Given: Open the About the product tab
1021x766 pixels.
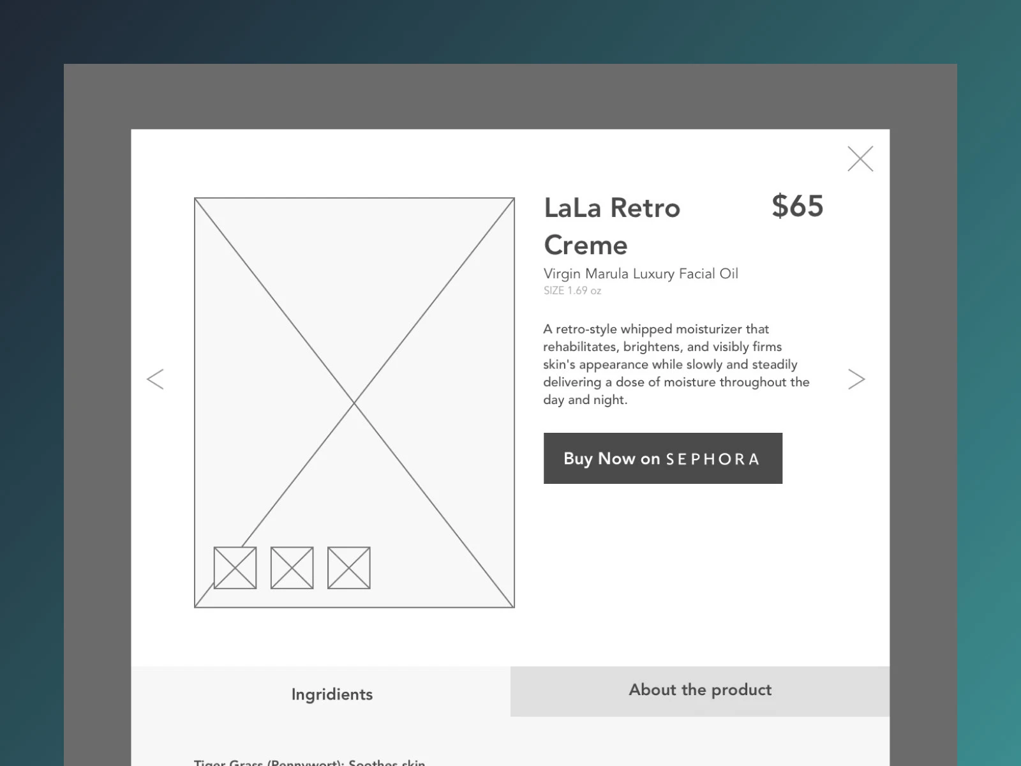Looking at the screenshot, I should [700, 690].
